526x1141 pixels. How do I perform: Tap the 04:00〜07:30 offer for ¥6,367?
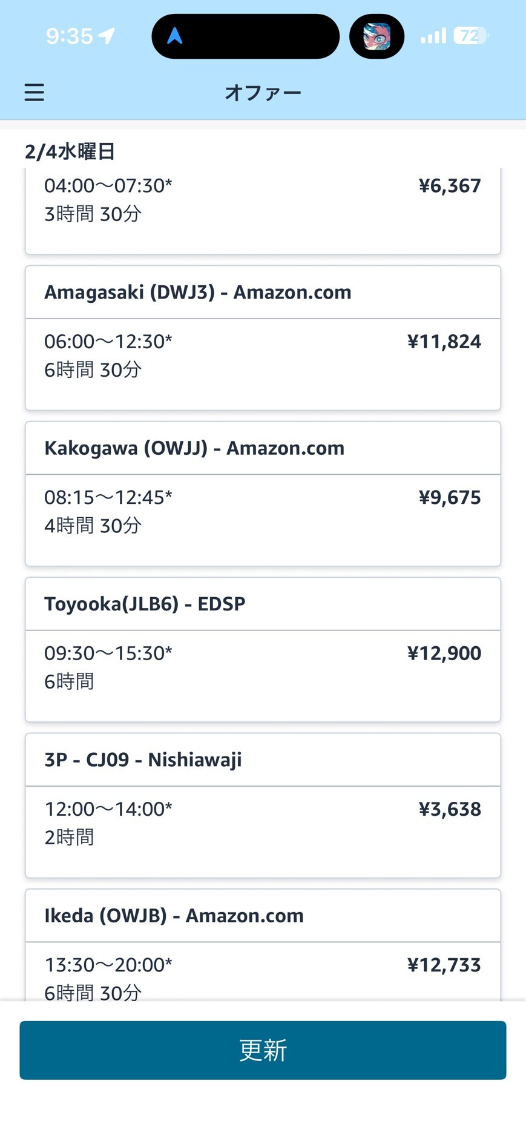(108, 186)
